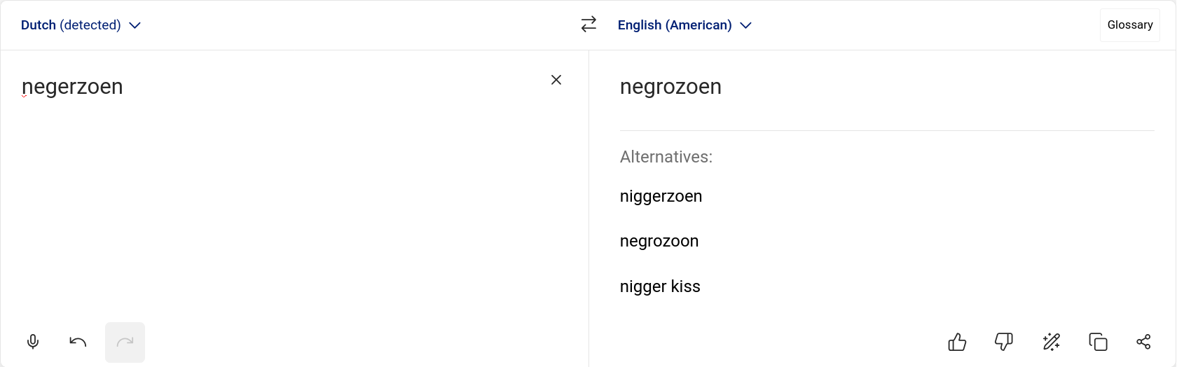The width and height of the screenshot is (1177, 367).
Task: Click the chevron beside Dutch (detected)
Action: point(135,25)
